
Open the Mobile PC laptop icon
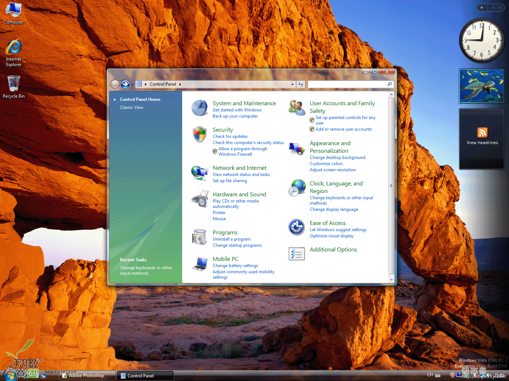(200, 264)
